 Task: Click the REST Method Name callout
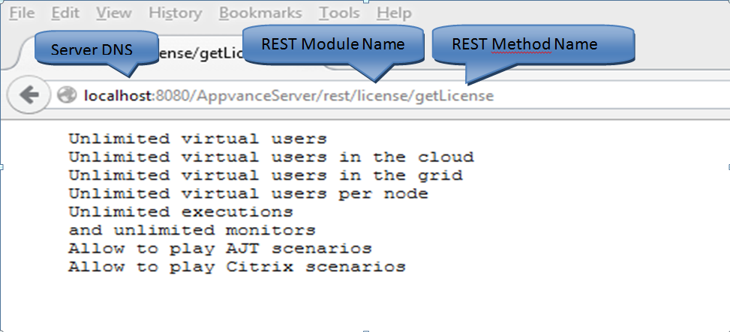click(524, 44)
